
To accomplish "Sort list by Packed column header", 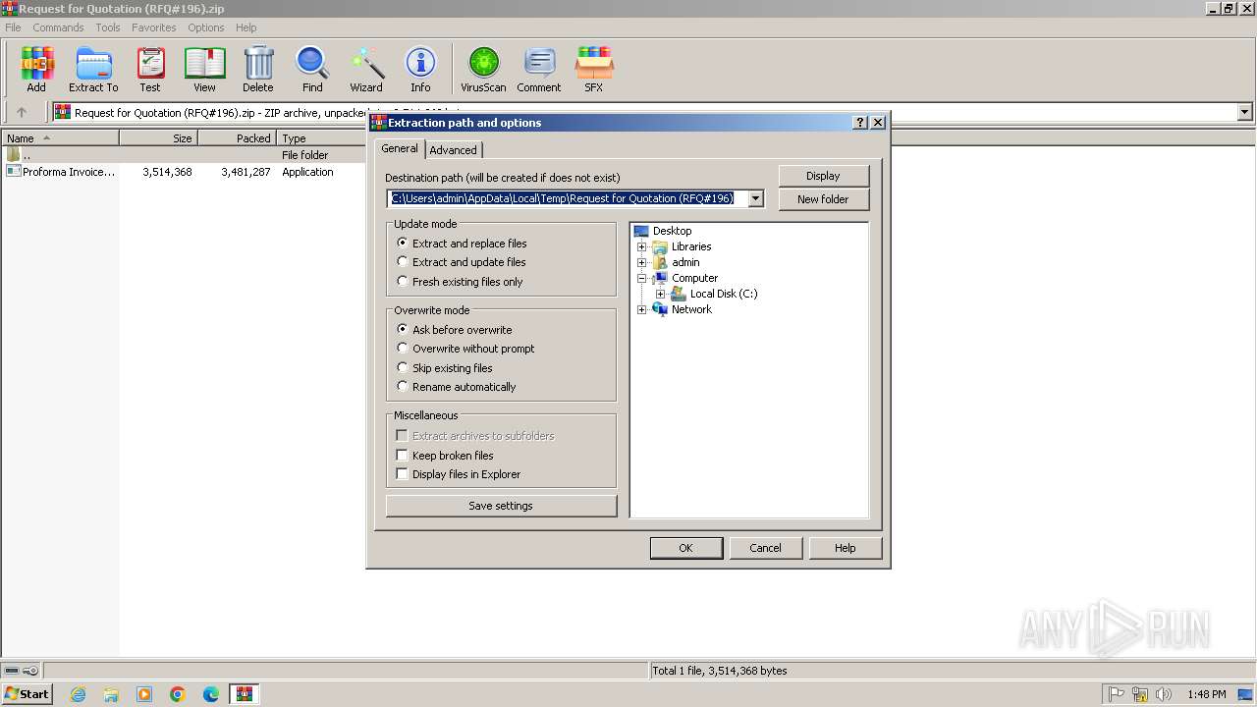I will point(237,138).
